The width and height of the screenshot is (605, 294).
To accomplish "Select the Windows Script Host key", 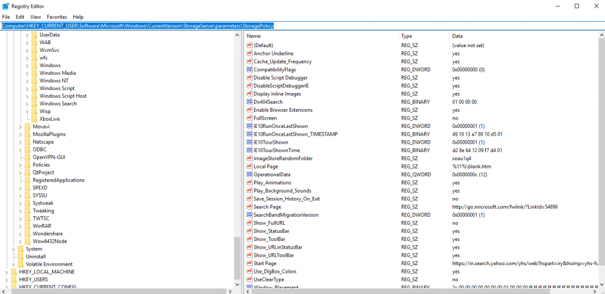I will pos(63,96).
